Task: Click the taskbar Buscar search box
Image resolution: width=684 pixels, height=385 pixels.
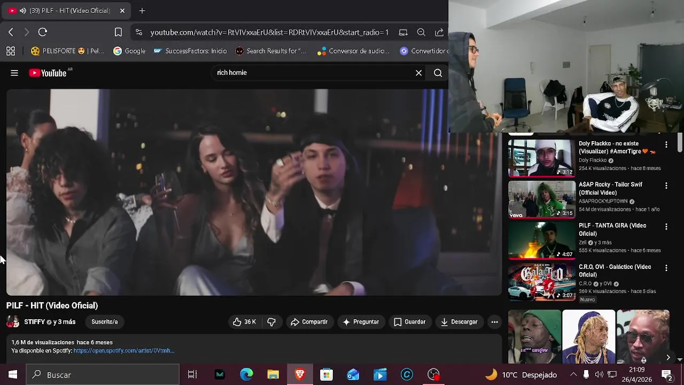Action: pos(103,375)
